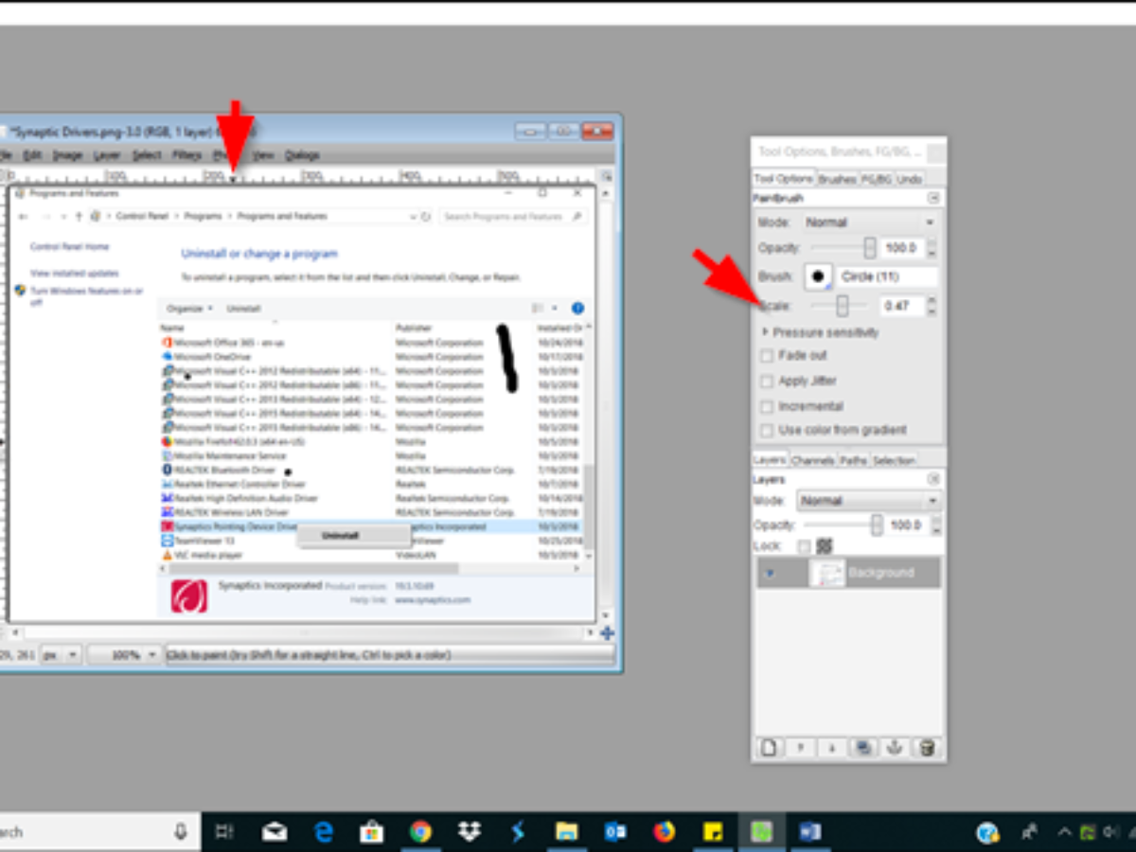Toggle the layer Lock pixels checkbox
The width and height of the screenshot is (1136, 852).
click(804, 546)
